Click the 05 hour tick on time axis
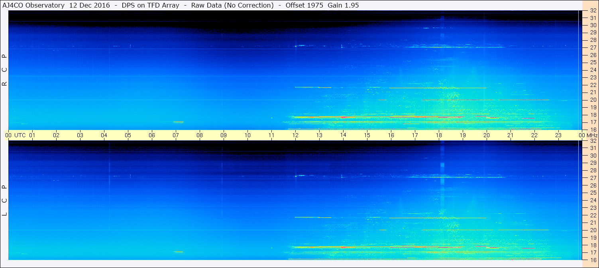The width and height of the screenshot is (599, 268). [128, 135]
